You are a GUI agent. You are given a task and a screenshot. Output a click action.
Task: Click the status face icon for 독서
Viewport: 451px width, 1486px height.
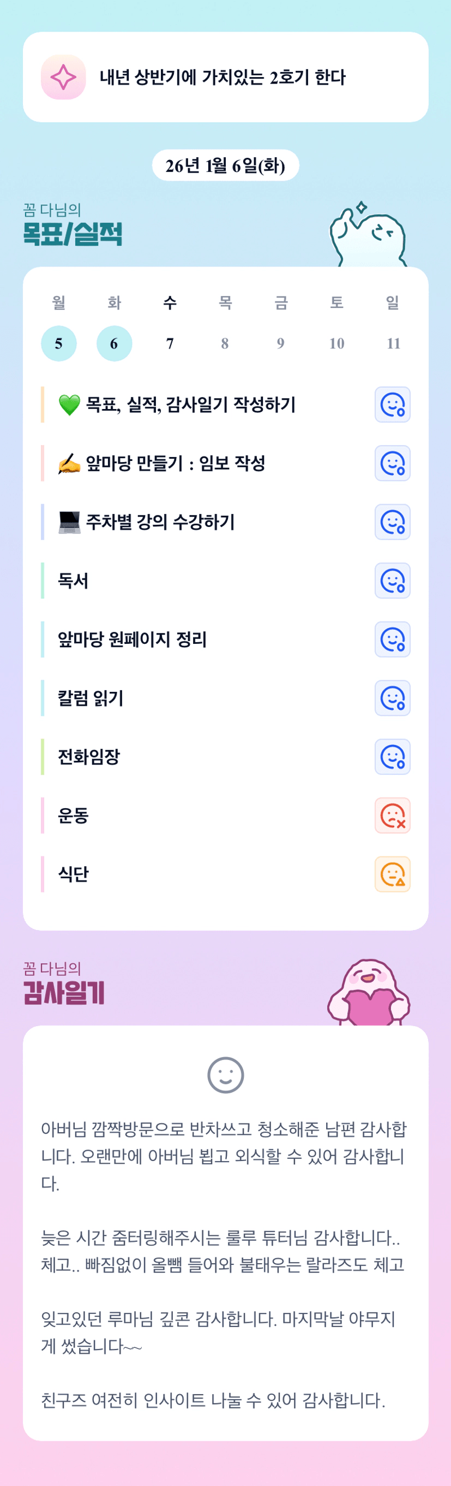(392, 581)
